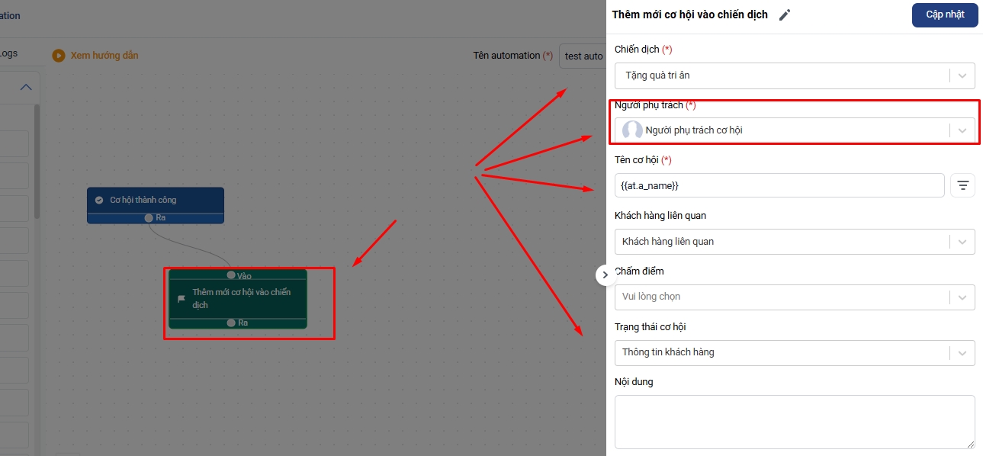Open the Người phụ trách dropdown
983x456 pixels.
[x=962, y=130]
